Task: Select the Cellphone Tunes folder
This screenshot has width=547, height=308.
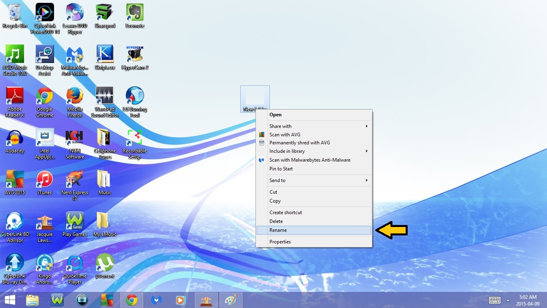Action: point(105,144)
